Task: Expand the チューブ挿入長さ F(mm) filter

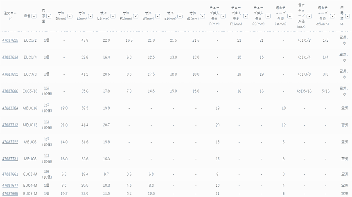Action: [x=223, y=16]
